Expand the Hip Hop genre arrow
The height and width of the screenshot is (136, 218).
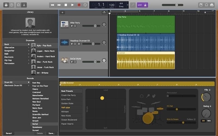[29, 60]
